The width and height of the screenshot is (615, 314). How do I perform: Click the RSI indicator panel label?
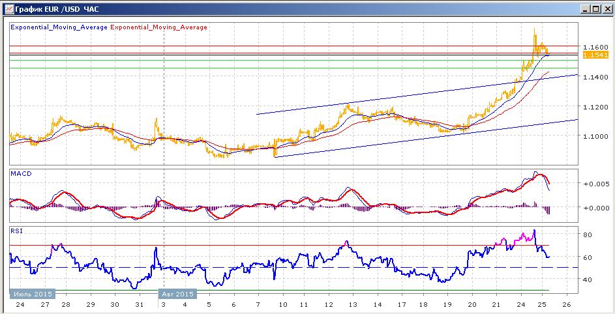16,230
